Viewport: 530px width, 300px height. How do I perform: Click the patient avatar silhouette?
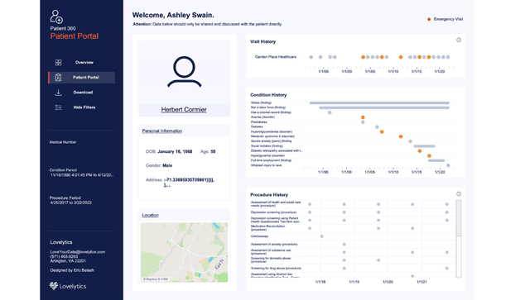(184, 72)
